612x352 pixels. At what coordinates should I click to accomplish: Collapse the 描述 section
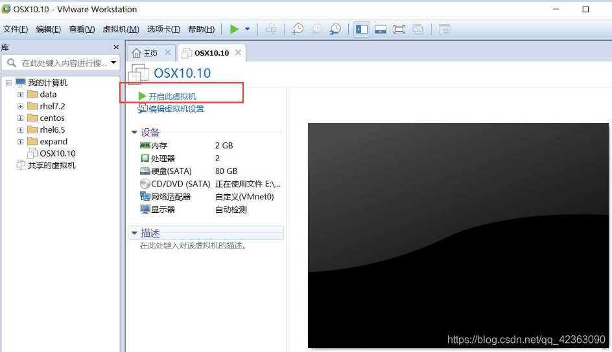tap(134, 233)
